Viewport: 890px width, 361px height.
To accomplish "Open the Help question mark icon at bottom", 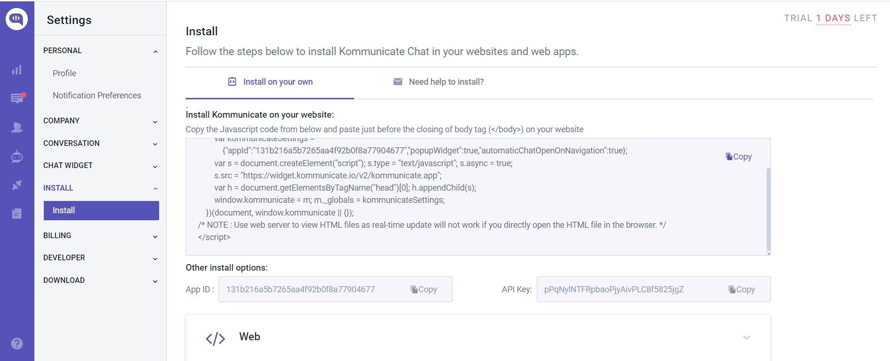I will point(17,344).
